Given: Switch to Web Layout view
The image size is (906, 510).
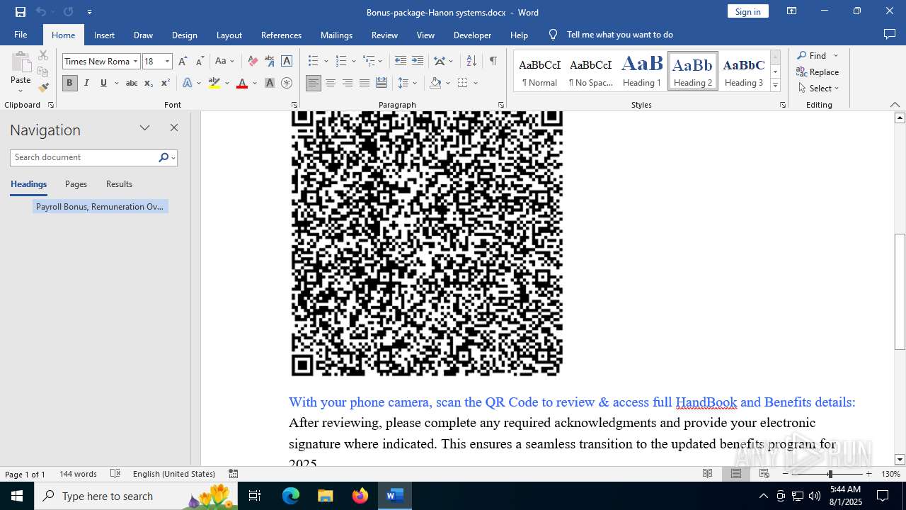Looking at the screenshot, I should [x=764, y=474].
